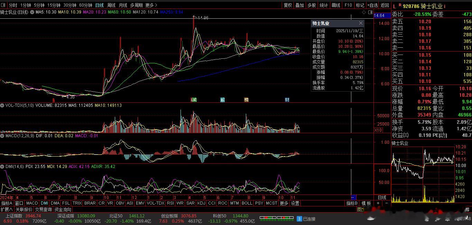The width and height of the screenshot is (472, 225).
Task: Switch to the 分时 intraday view
Action: pos(13,5)
